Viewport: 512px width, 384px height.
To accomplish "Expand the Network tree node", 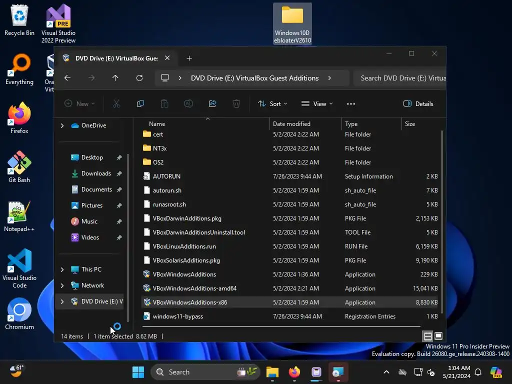I will (62, 285).
